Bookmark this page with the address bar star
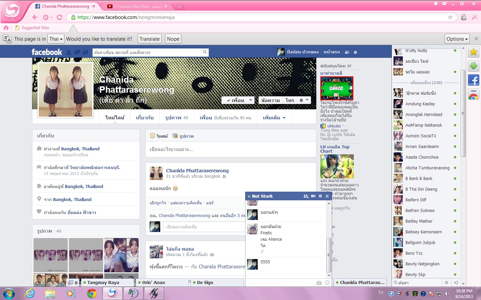The image size is (481, 300). click(450, 17)
